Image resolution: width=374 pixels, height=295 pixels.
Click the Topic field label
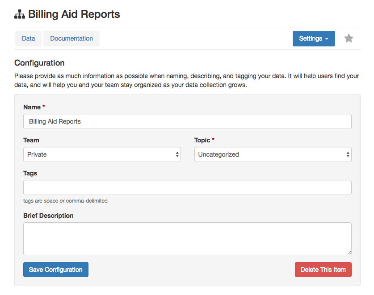pos(202,140)
